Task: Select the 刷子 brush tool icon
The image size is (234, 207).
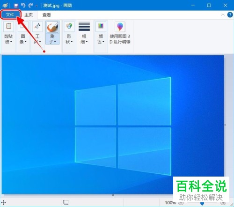Action: pos(52,27)
